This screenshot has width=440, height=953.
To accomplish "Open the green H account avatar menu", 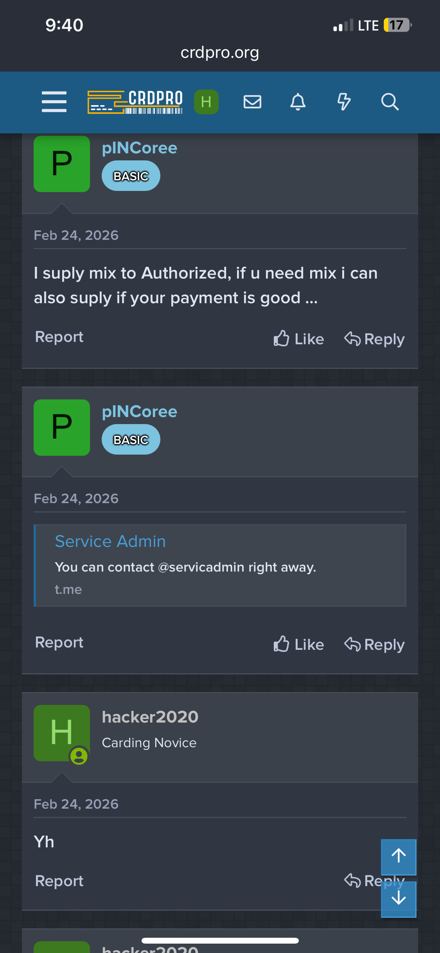I will 206,102.
